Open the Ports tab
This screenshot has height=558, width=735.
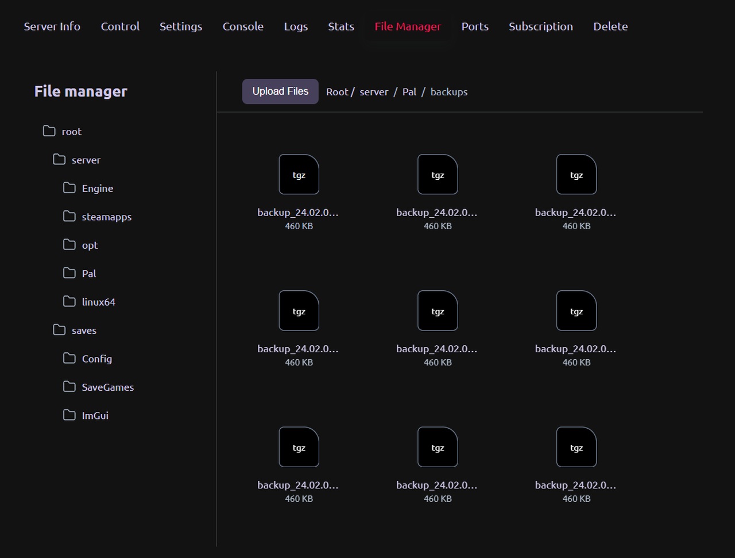[475, 26]
